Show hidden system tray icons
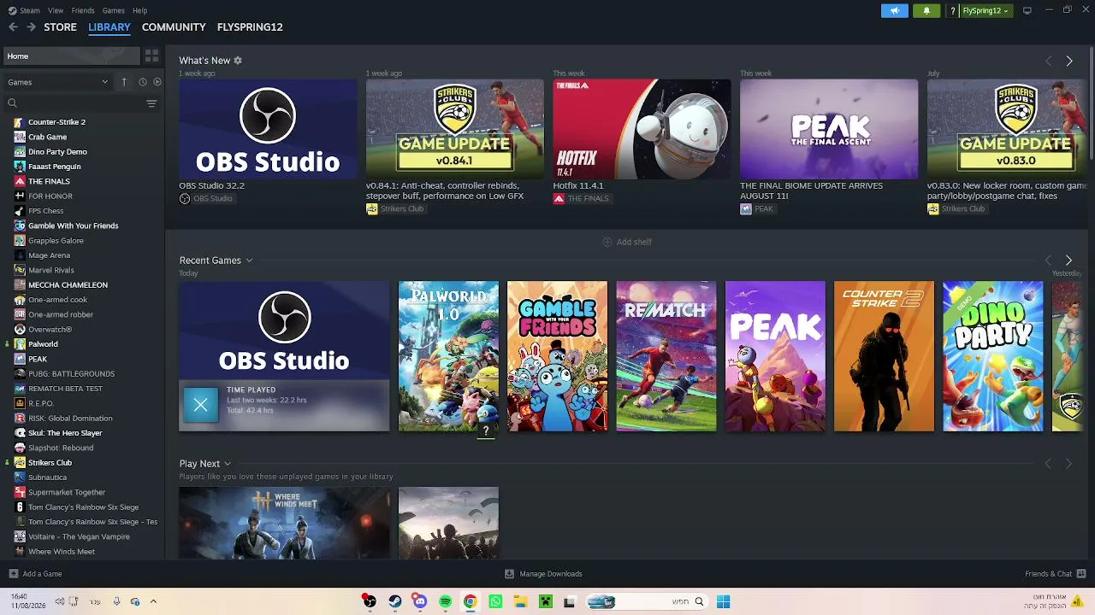Image resolution: width=1095 pixels, height=615 pixels. click(x=153, y=601)
